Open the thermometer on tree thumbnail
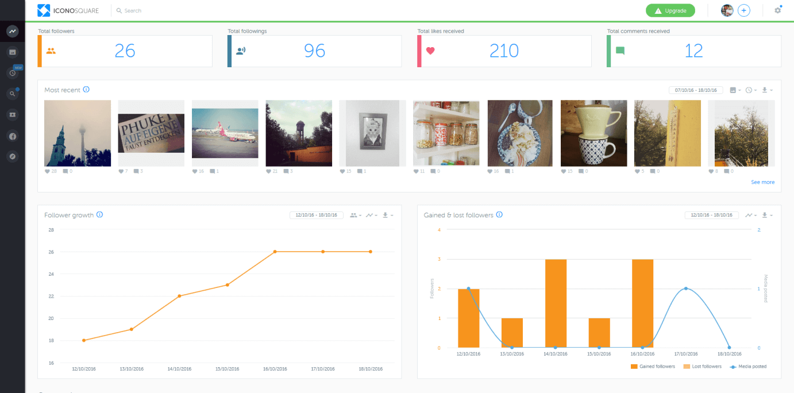The width and height of the screenshot is (794, 393). pyautogui.click(x=668, y=133)
